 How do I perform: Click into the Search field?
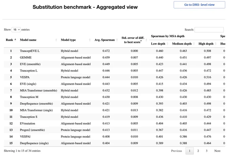coord(209,30)
